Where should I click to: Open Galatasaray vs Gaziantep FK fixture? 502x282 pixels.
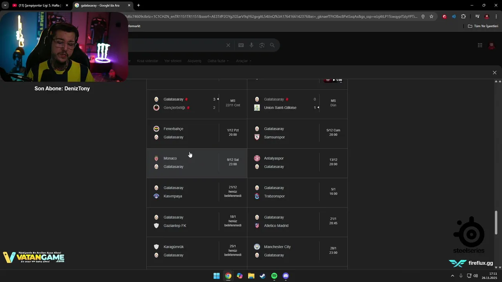point(197,222)
